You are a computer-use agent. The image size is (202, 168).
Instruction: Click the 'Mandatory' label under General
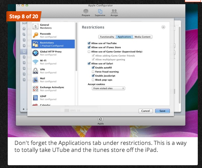click(46, 28)
